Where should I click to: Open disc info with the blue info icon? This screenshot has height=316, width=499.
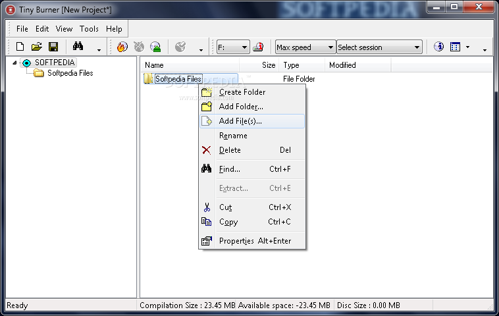click(438, 47)
